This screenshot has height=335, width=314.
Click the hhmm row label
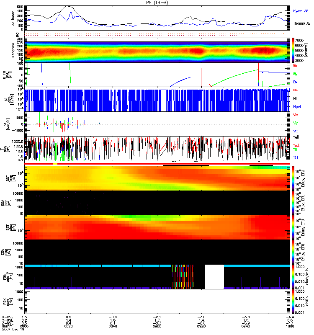7,326
